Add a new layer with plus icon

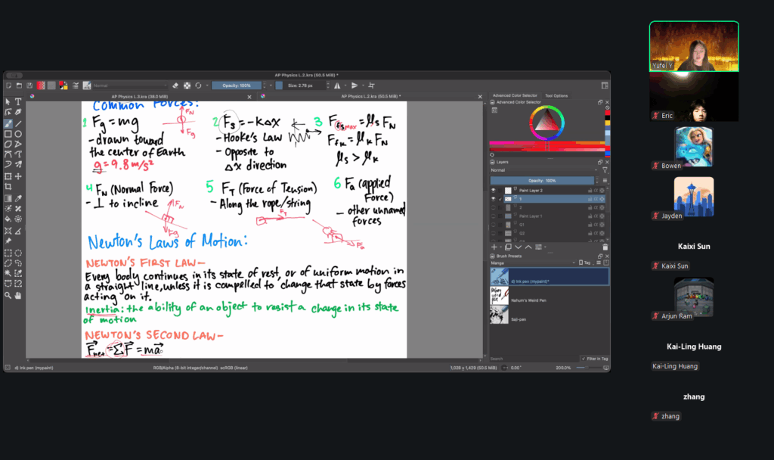(494, 247)
